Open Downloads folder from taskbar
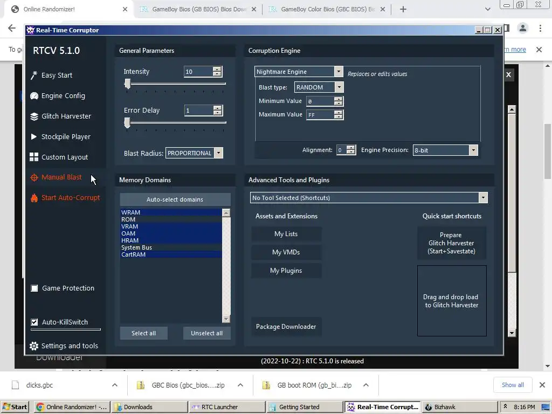The image size is (552, 414). [x=149, y=407]
